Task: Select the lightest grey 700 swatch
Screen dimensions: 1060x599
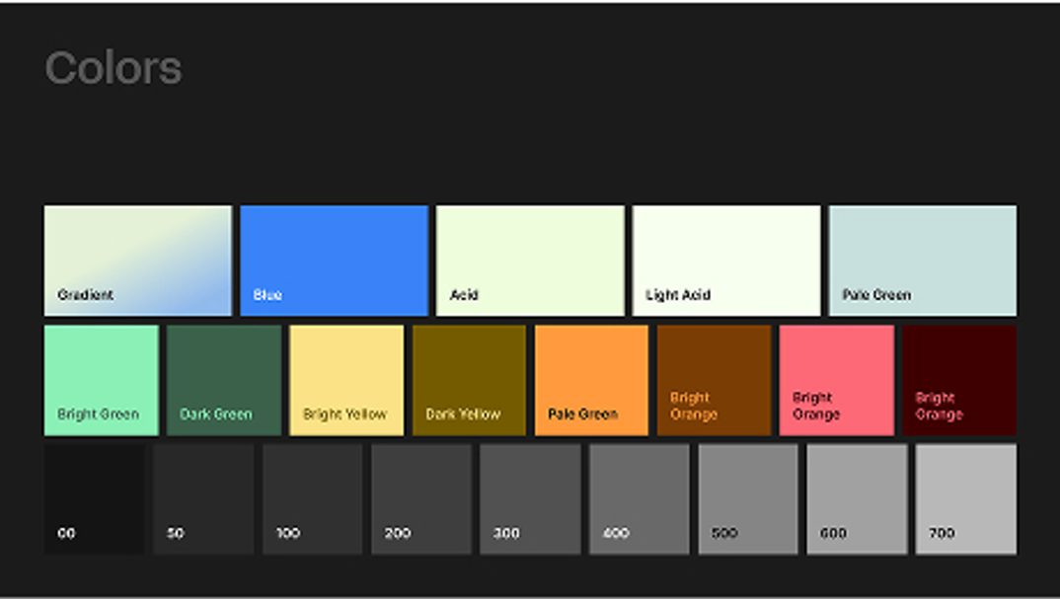Action: [x=965, y=498]
